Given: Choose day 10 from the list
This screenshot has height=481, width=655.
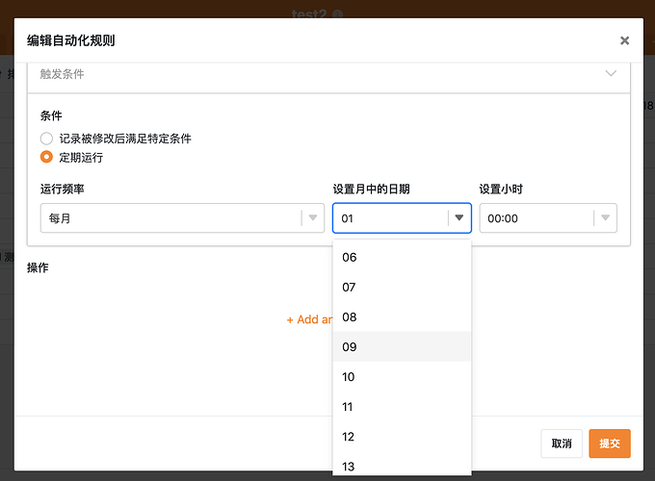Looking at the screenshot, I should coord(402,377).
